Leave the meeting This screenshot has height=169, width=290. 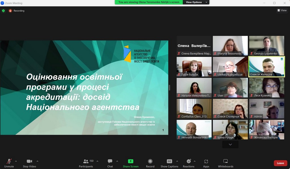(x=280, y=163)
